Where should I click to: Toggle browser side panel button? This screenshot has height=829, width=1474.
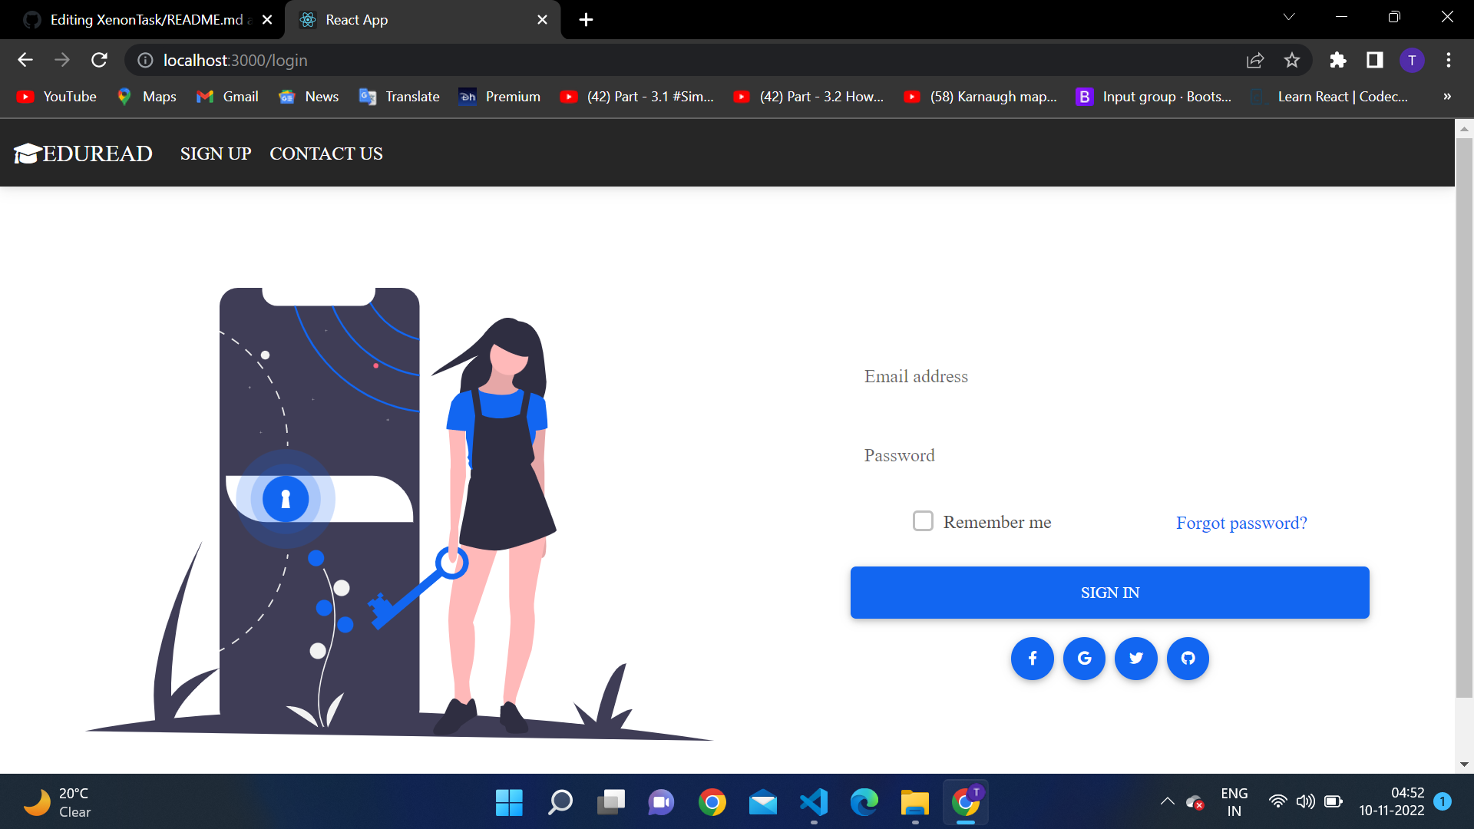(x=1375, y=60)
